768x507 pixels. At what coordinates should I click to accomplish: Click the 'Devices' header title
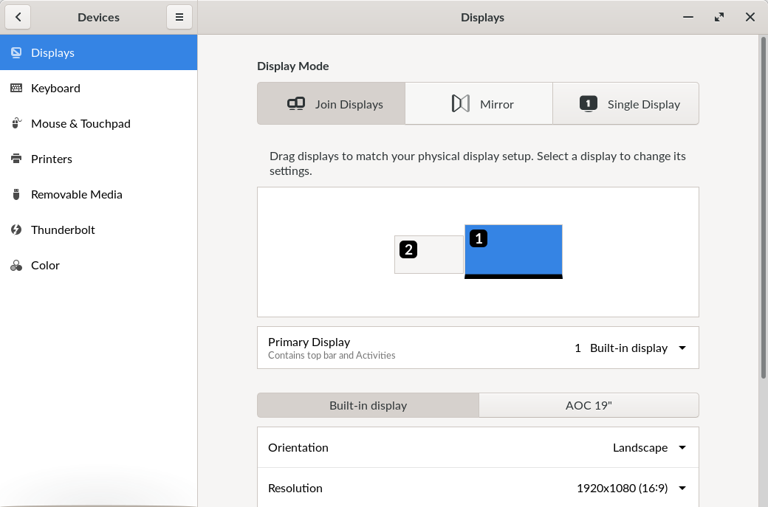click(x=98, y=17)
